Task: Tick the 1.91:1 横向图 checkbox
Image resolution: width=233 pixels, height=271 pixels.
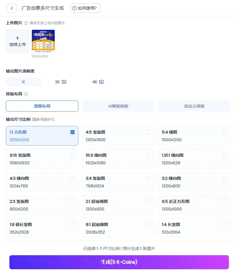Action: coord(225,155)
